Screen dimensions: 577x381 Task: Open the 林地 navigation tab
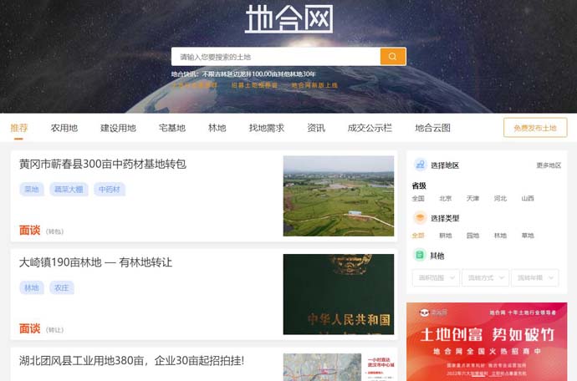(x=217, y=128)
